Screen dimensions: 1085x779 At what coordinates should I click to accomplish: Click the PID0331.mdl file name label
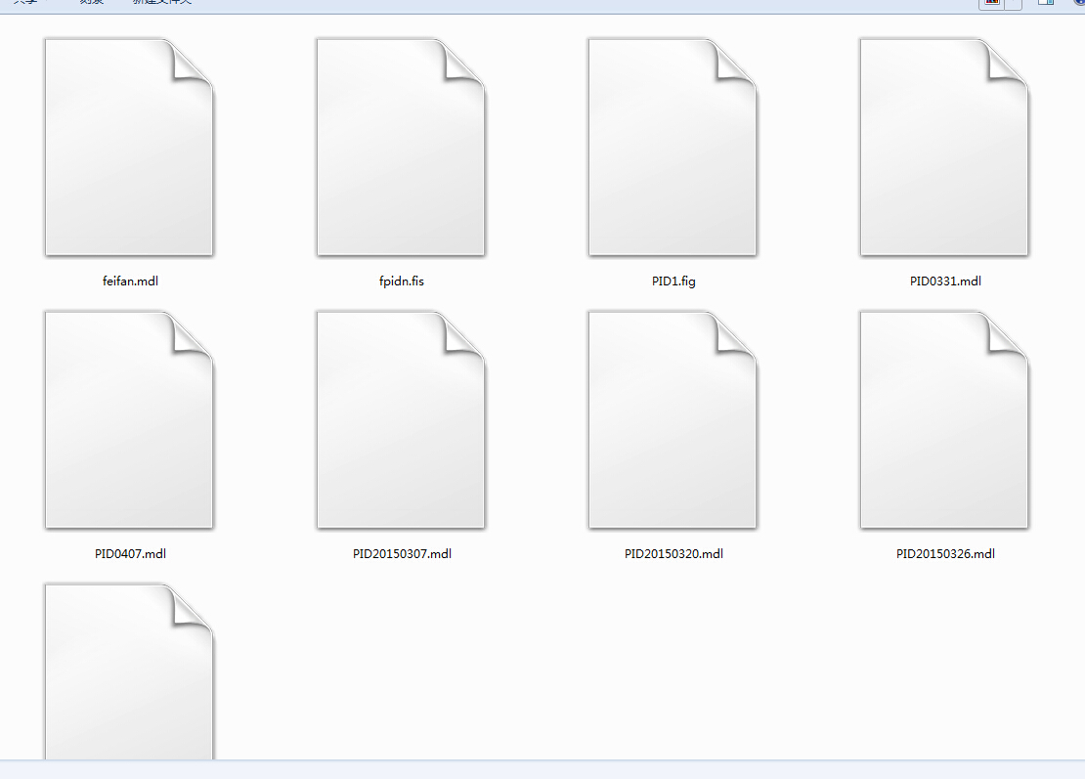945,281
